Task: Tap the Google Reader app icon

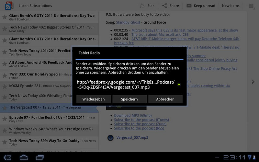Action: point(9,6)
